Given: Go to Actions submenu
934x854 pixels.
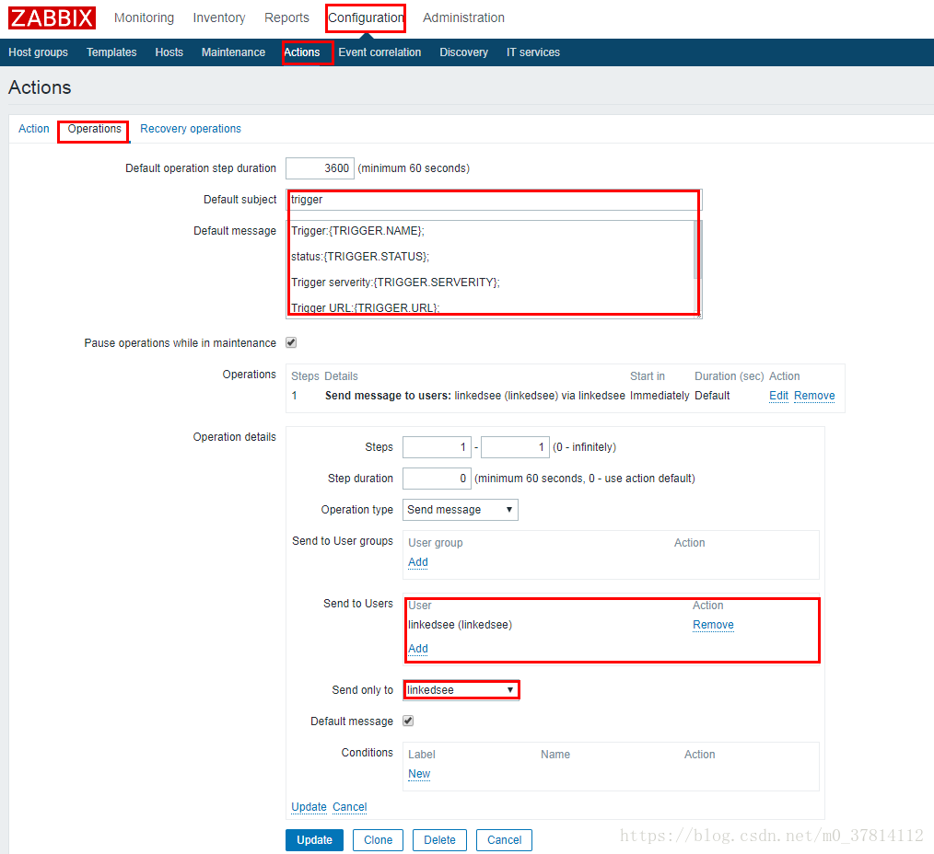Looking at the screenshot, I should tap(302, 52).
